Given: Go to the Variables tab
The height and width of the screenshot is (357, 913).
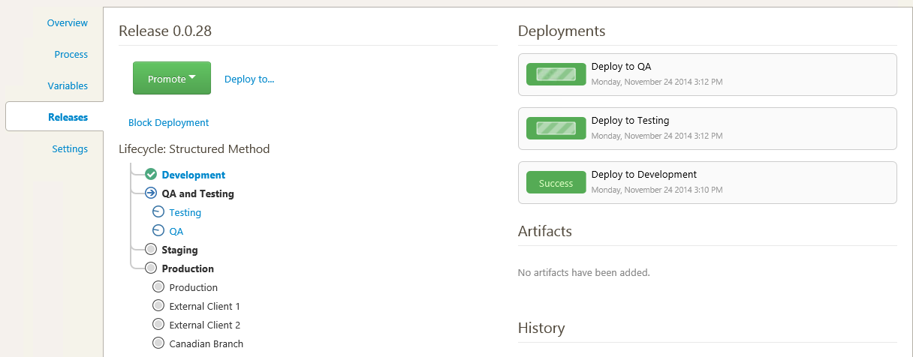Looking at the screenshot, I should click(x=68, y=86).
